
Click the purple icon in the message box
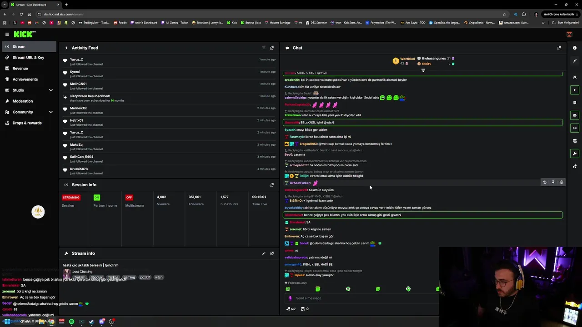point(290,298)
